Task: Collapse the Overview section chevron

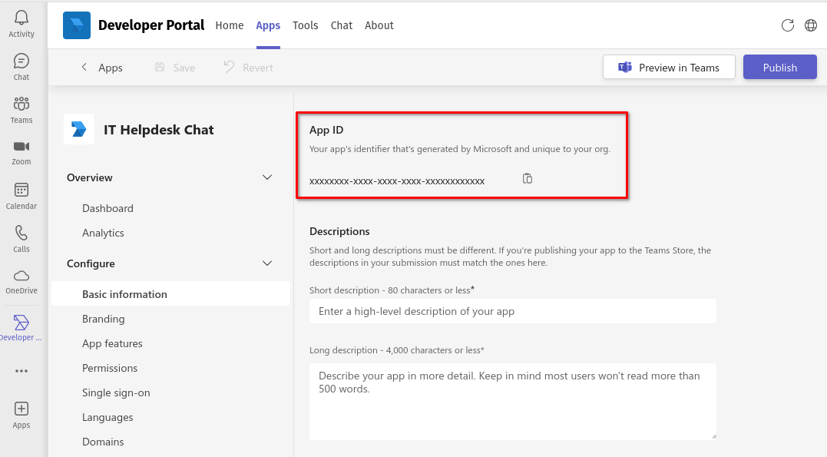Action: (x=267, y=177)
